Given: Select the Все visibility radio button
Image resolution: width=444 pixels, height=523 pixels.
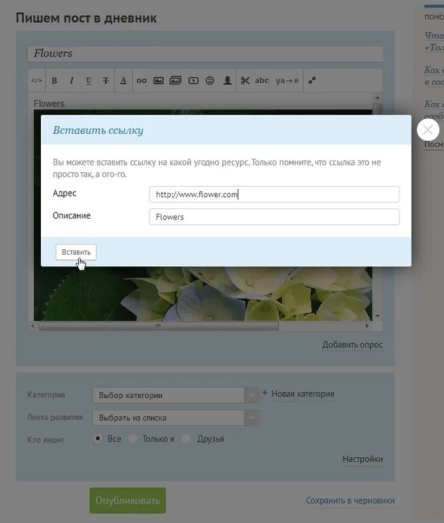Looking at the screenshot, I should coord(97,438).
